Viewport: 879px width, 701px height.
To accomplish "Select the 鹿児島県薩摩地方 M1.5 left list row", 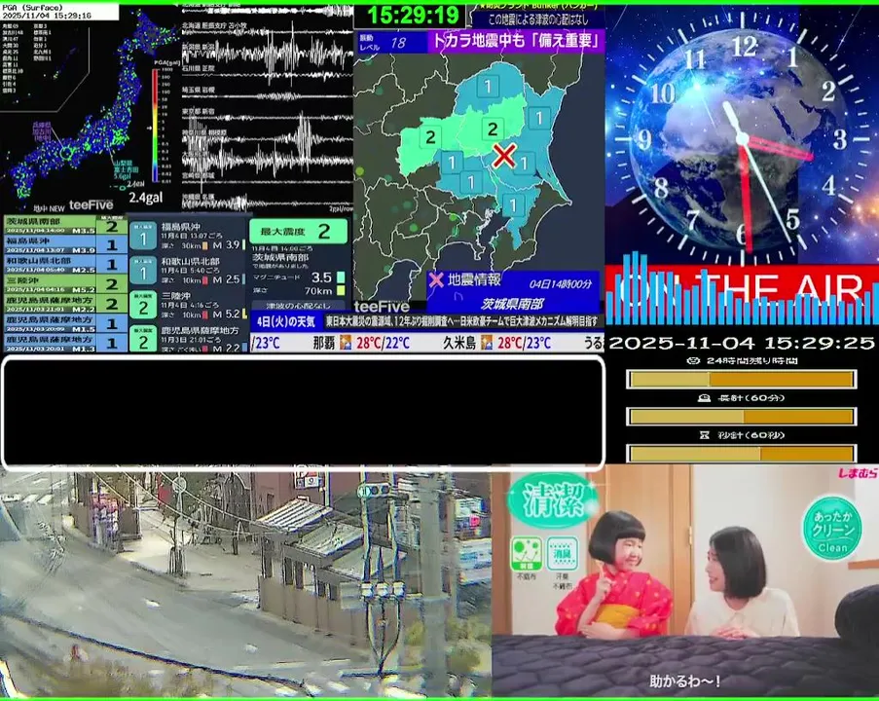I will coord(65,323).
